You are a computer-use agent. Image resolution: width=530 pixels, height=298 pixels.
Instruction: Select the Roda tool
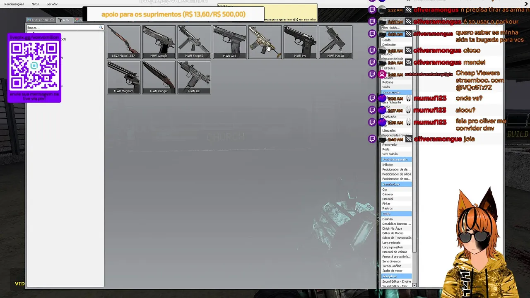click(396, 149)
